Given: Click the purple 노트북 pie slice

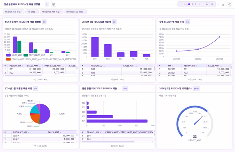Looking at the screenshot, I should pos(45,114).
